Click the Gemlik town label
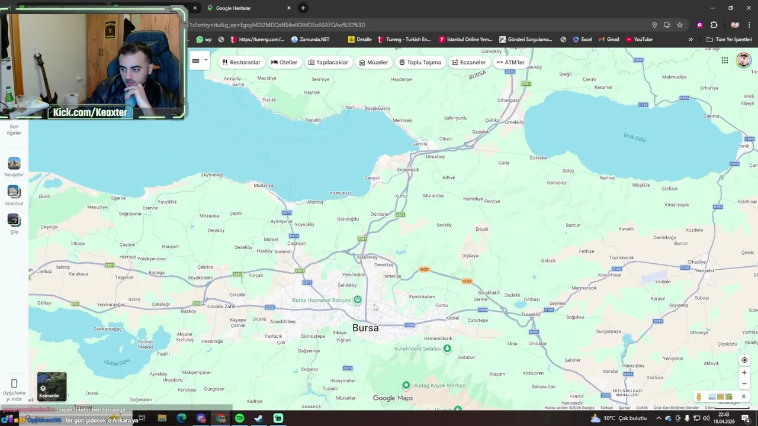Viewport: 758px width, 426px height. 420,144
